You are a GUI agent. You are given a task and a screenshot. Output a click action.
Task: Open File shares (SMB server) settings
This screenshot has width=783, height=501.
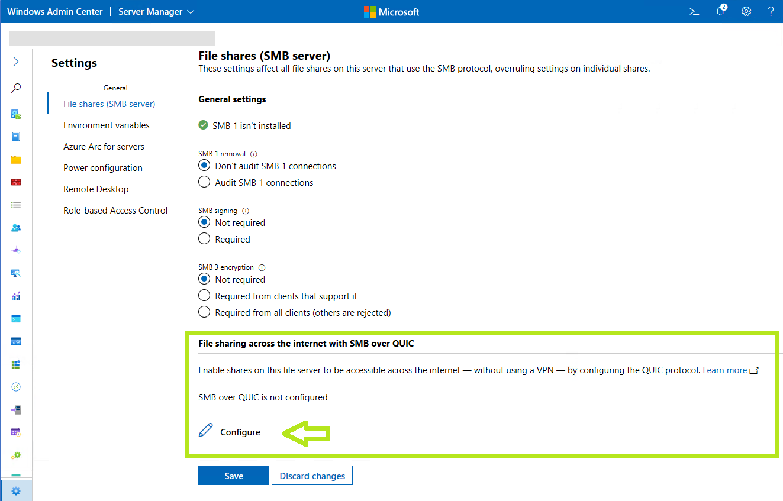[x=109, y=104]
